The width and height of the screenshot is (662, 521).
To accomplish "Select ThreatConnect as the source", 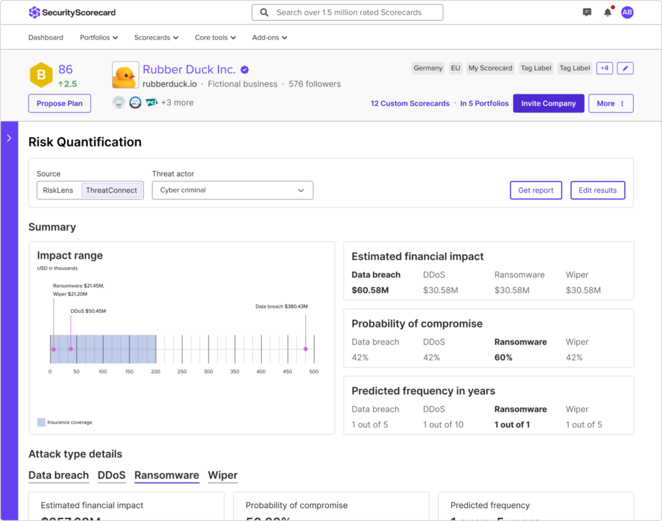I will [x=111, y=191].
